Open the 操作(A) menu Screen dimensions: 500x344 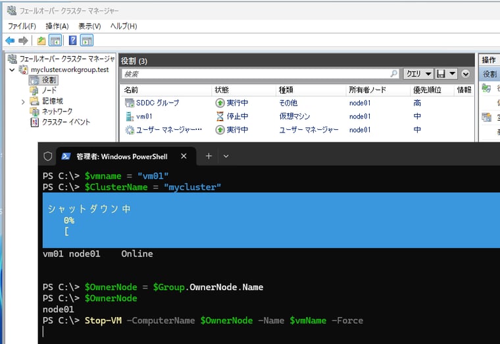[57, 26]
